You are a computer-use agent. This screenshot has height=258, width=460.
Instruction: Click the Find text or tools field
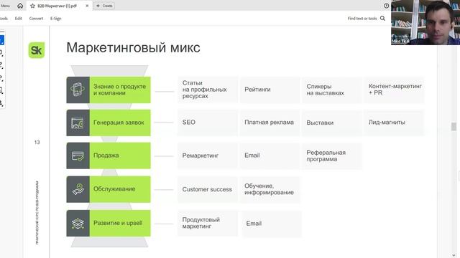point(362,18)
